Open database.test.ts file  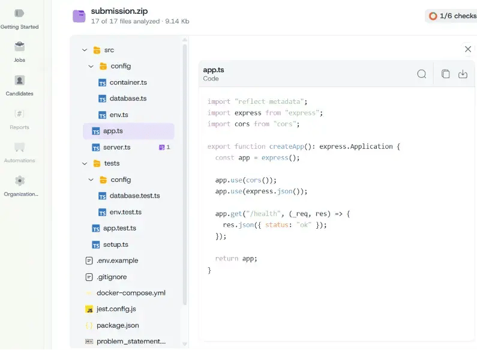tap(135, 196)
